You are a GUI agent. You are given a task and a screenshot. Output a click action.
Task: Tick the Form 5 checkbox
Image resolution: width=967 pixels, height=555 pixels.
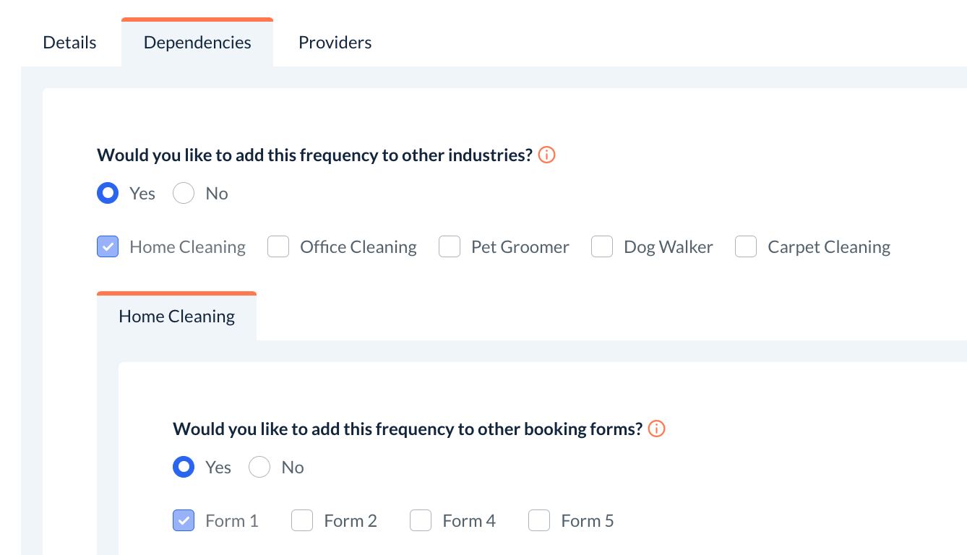point(539,520)
